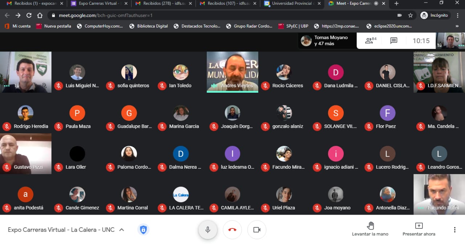The width and height of the screenshot is (465, 244).
Task: Click the Paula Maza participant avatar
Action: coord(77,113)
